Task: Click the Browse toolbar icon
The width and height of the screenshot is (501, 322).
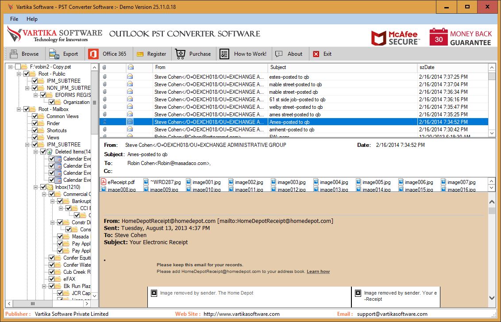Action: coord(14,54)
